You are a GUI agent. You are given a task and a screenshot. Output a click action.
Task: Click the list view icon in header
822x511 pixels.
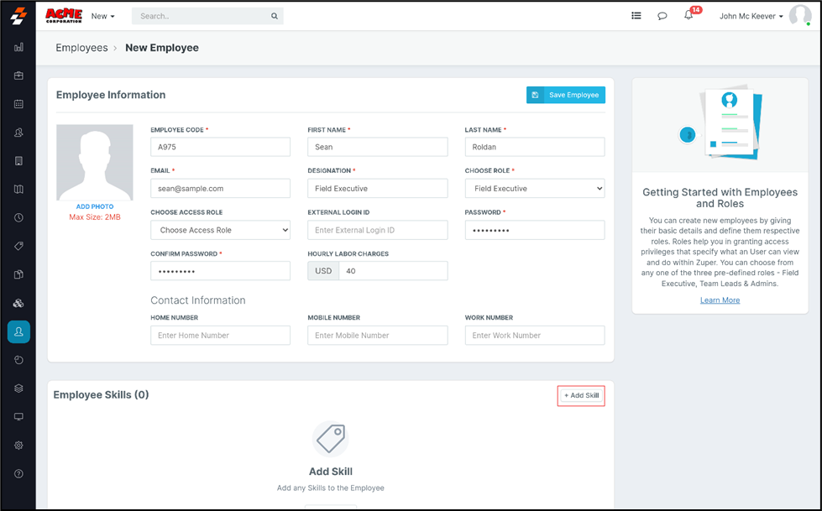pos(636,16)
